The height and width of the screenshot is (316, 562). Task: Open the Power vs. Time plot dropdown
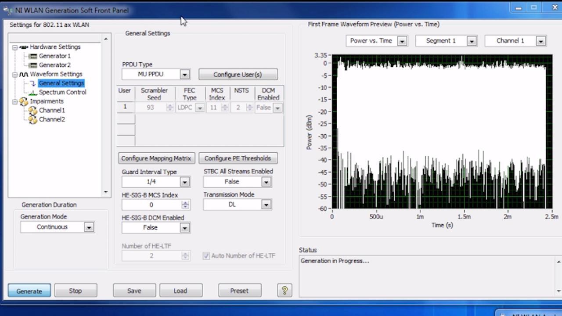pos(402,41)
